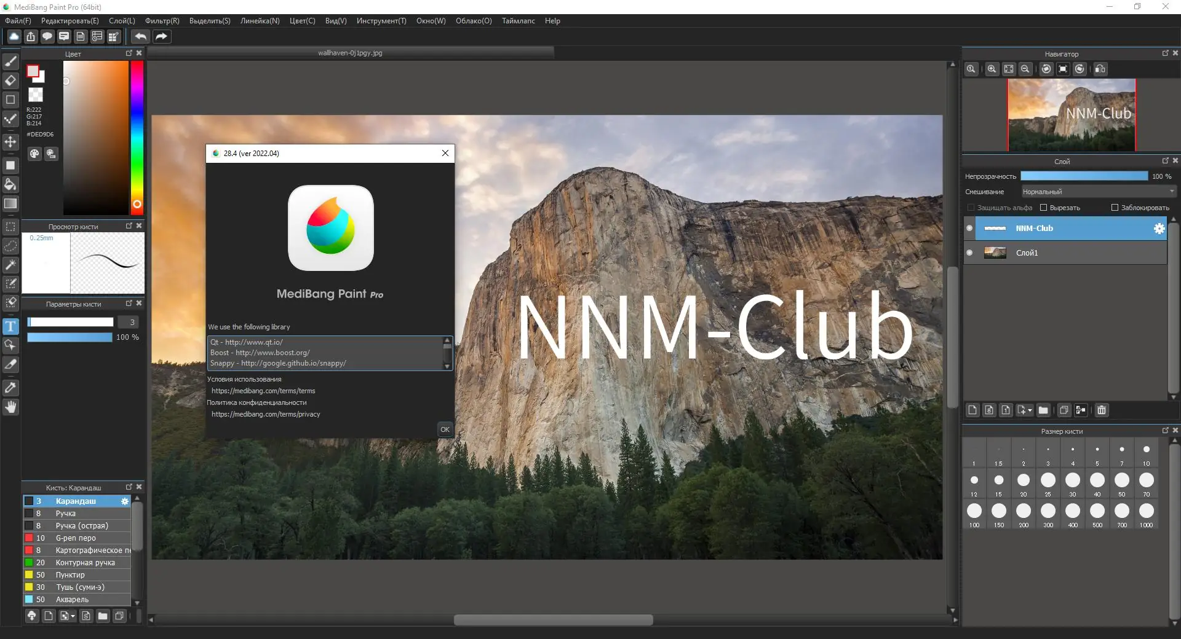The height and width of the screenshot is (639, 1181).
Task: Close the 28.4 version dialog
Action: click(x=445, y=153)
